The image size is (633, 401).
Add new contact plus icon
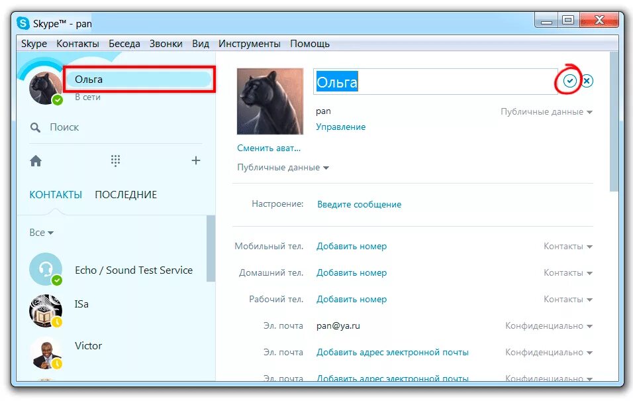196,160
